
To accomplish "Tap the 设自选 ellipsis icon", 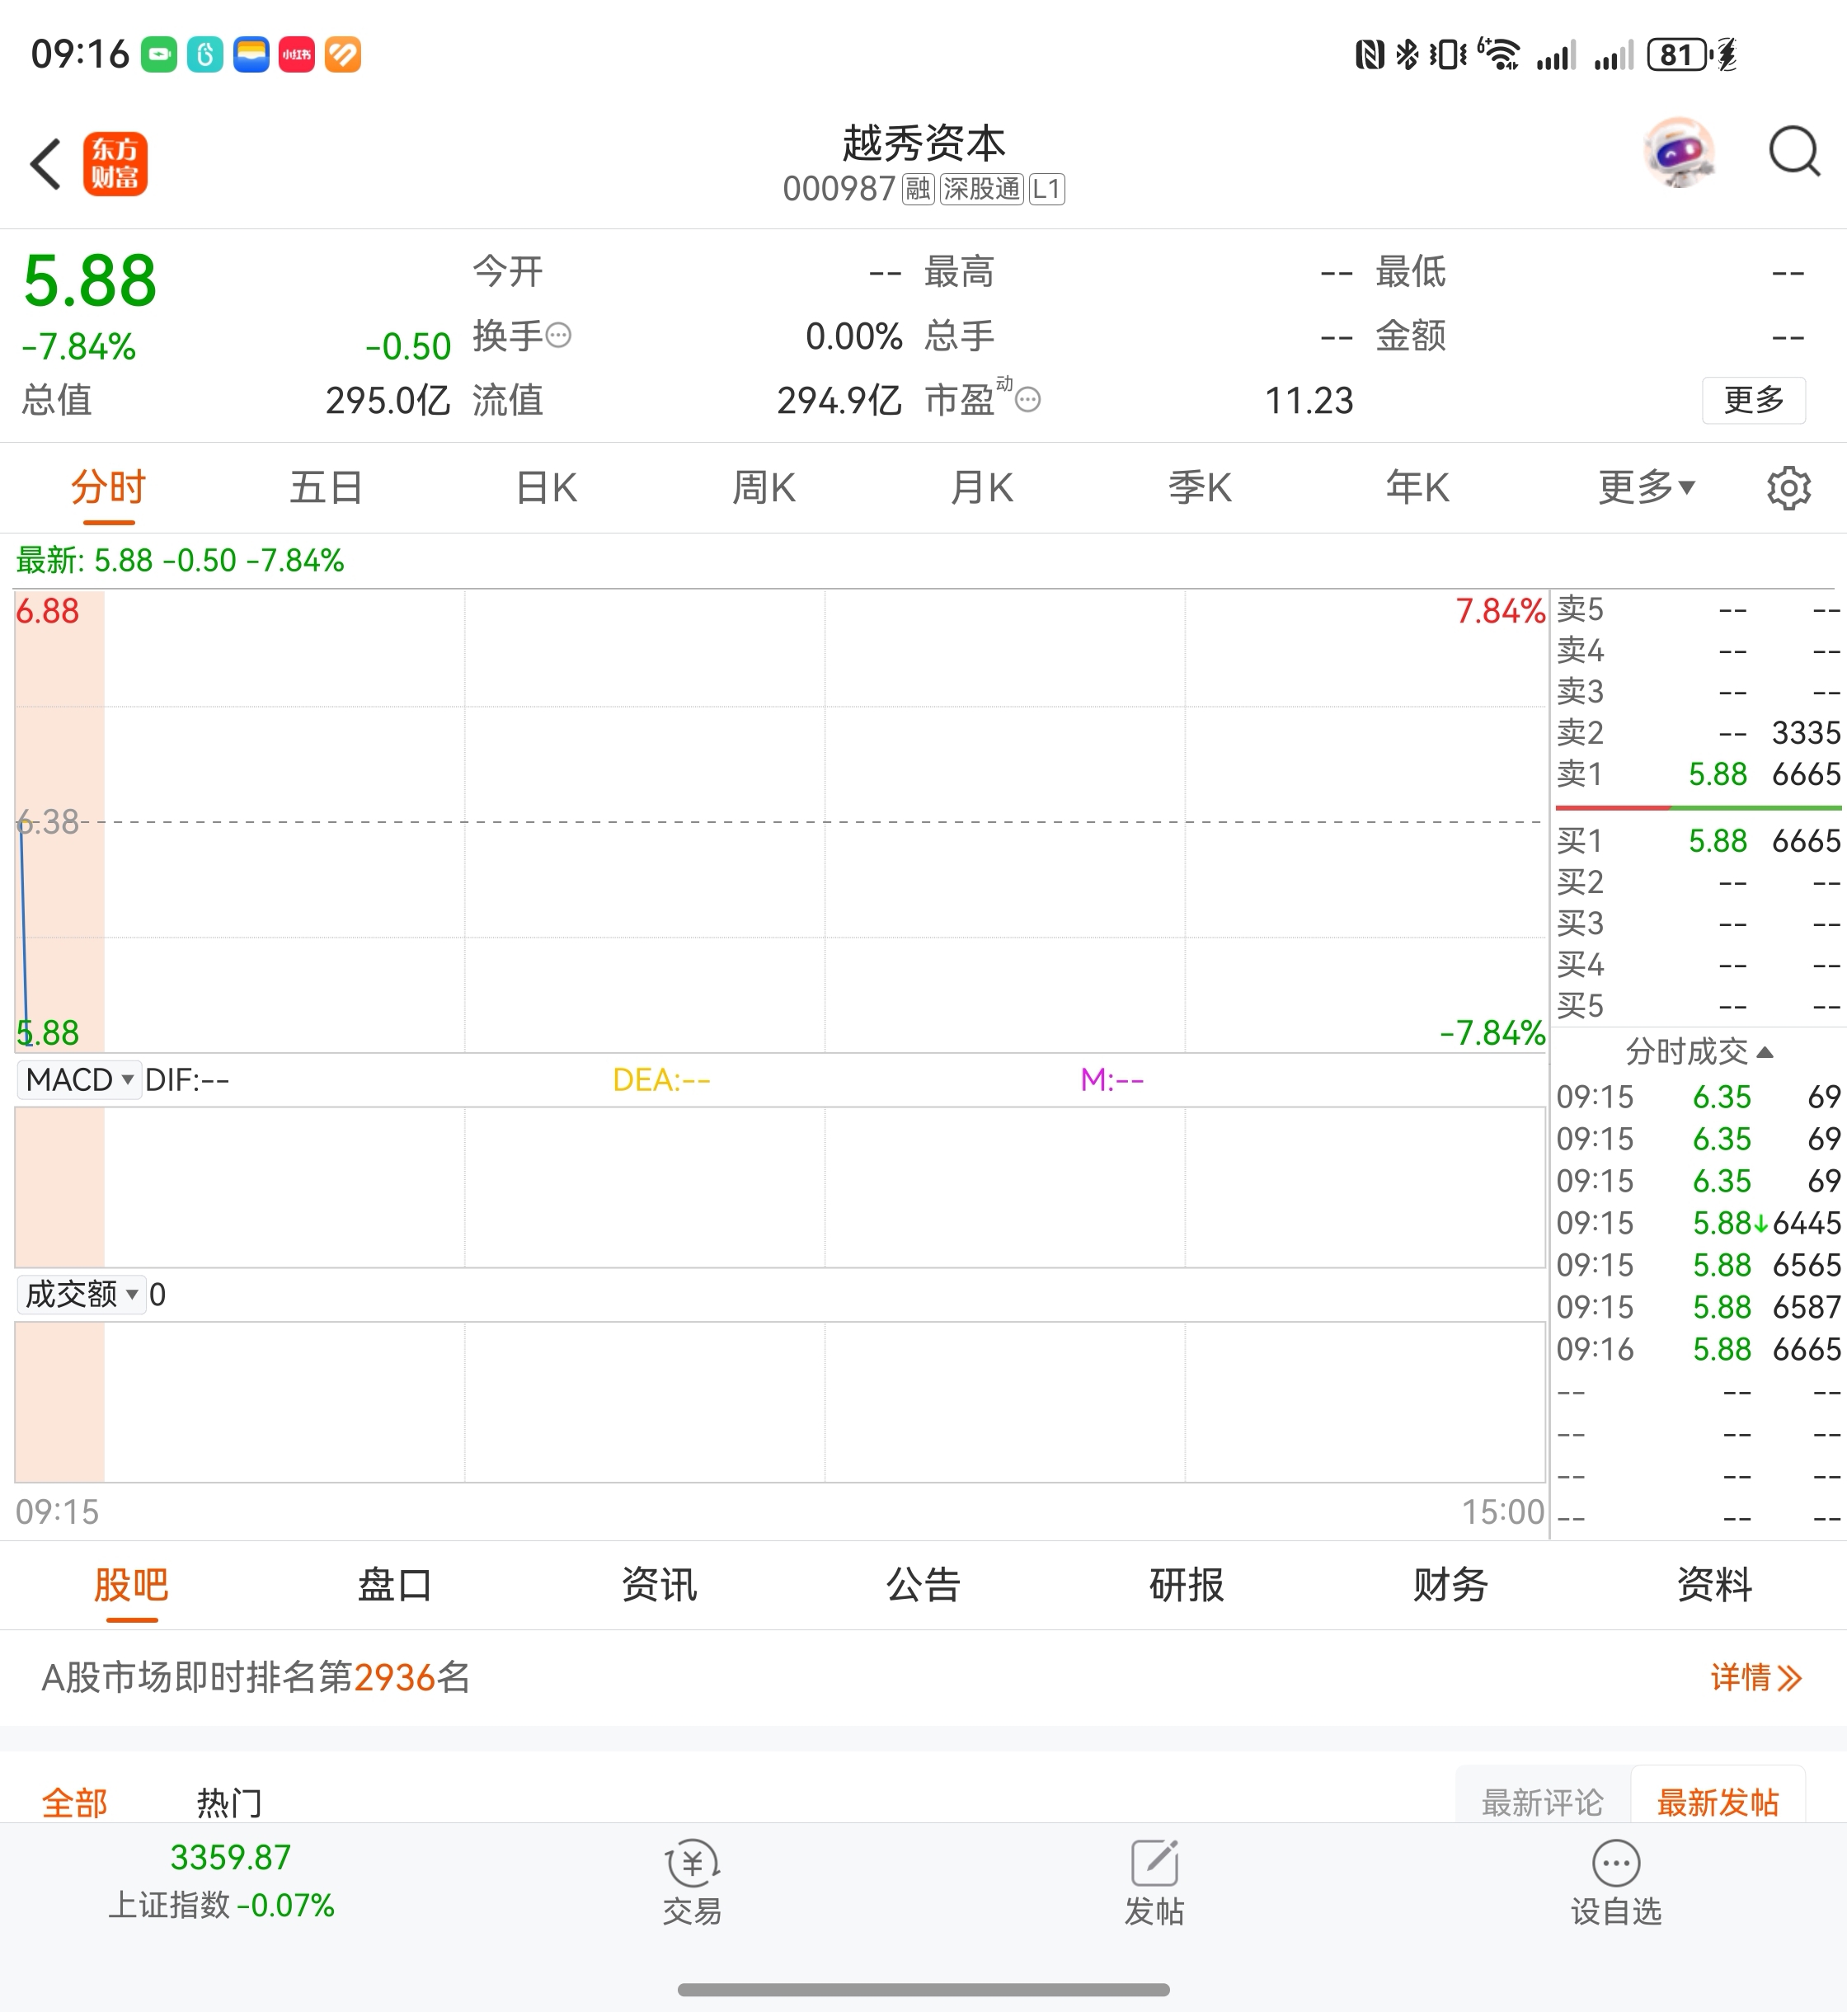I will click(1616, 1863).
